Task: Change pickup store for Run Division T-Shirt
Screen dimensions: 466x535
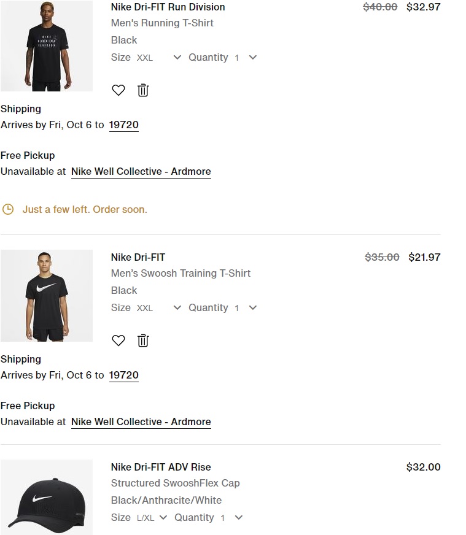Action: pyautogui.click(x=141, y=172)
